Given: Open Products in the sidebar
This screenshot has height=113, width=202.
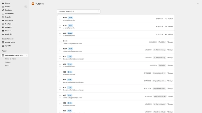Looking at the screenshot, I should tap(9, 10).
